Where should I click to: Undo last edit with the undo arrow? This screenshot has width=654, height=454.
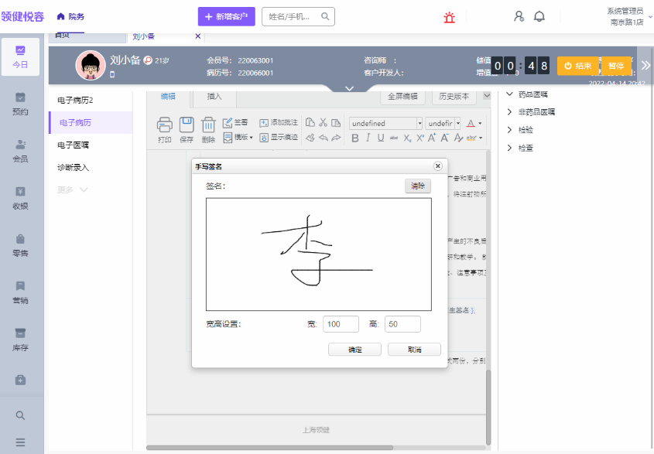(x=323, y=138)
